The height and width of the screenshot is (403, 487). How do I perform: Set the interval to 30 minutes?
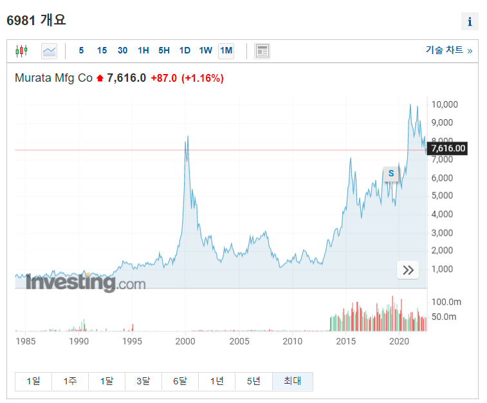[122, 50]
